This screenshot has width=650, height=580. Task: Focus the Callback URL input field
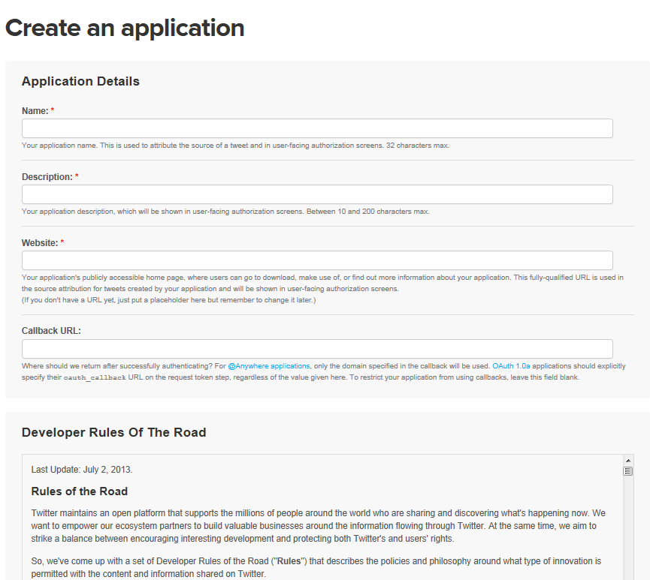[317, 349]
